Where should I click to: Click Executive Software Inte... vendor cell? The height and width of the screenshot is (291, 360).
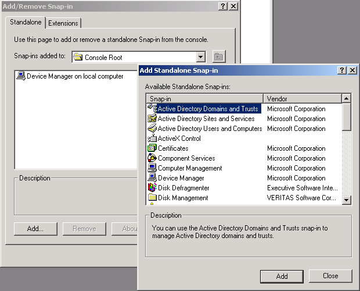[303, 188]
